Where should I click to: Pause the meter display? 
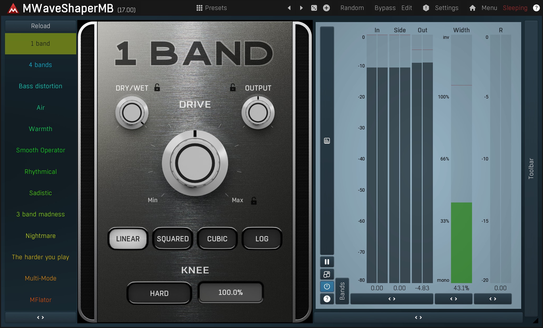[x=327, y=262]
